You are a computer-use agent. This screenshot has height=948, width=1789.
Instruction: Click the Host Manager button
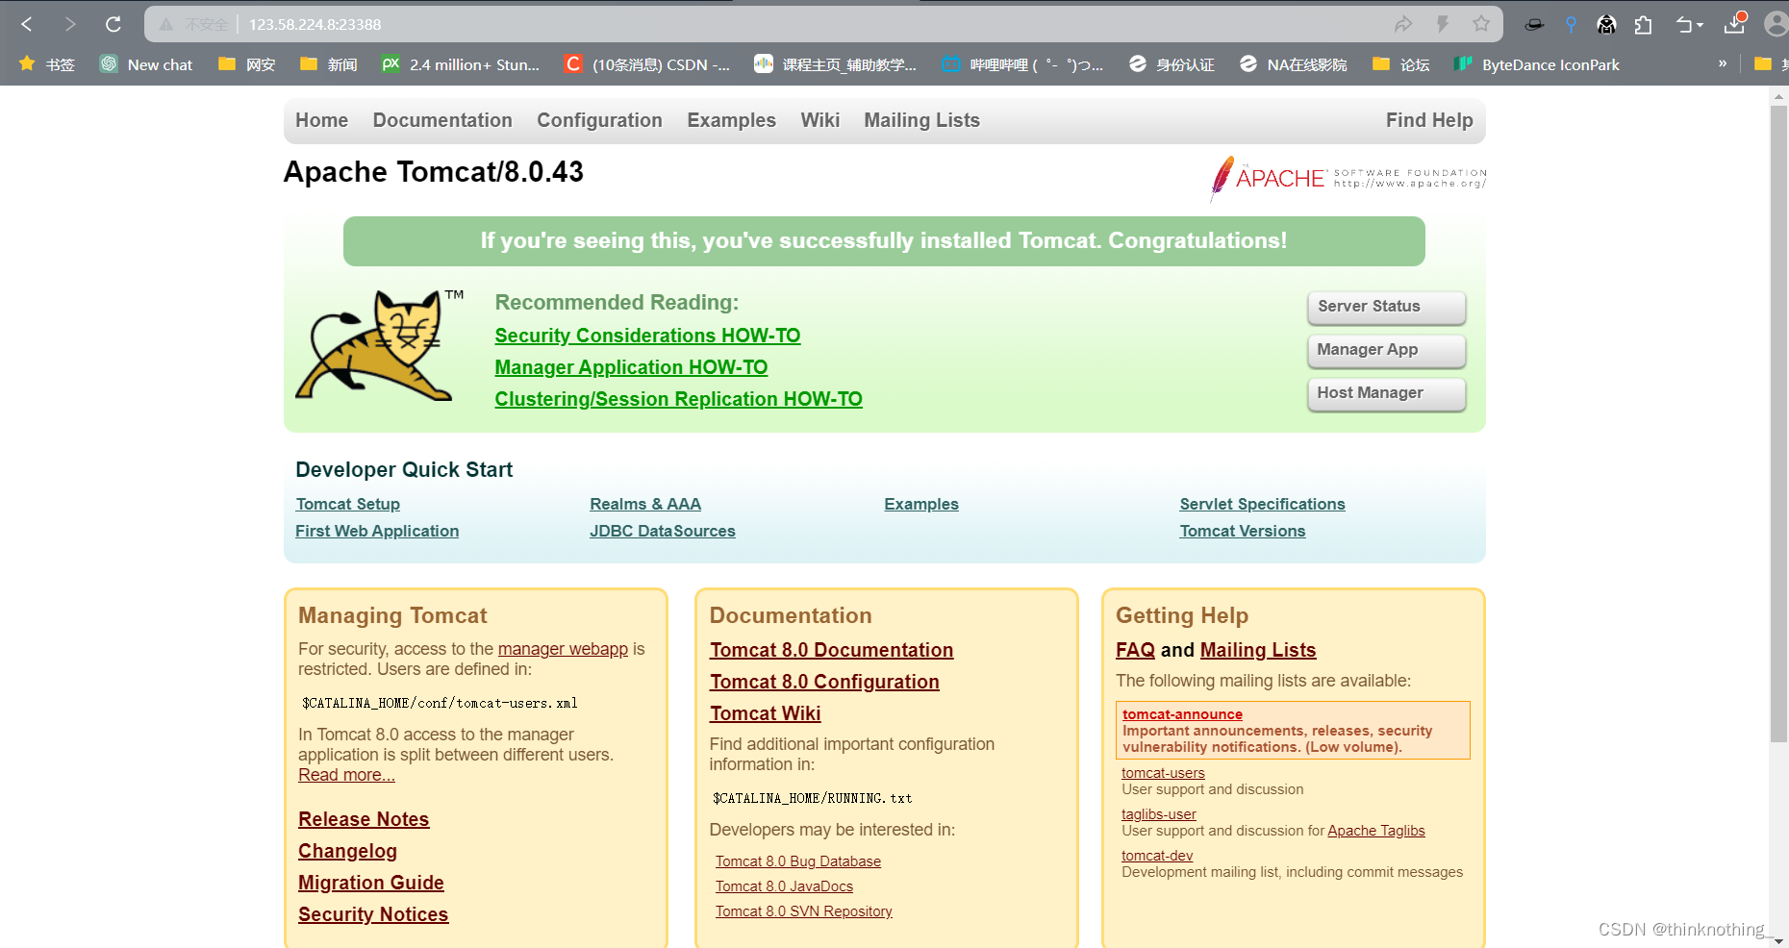click(1385, 393)
